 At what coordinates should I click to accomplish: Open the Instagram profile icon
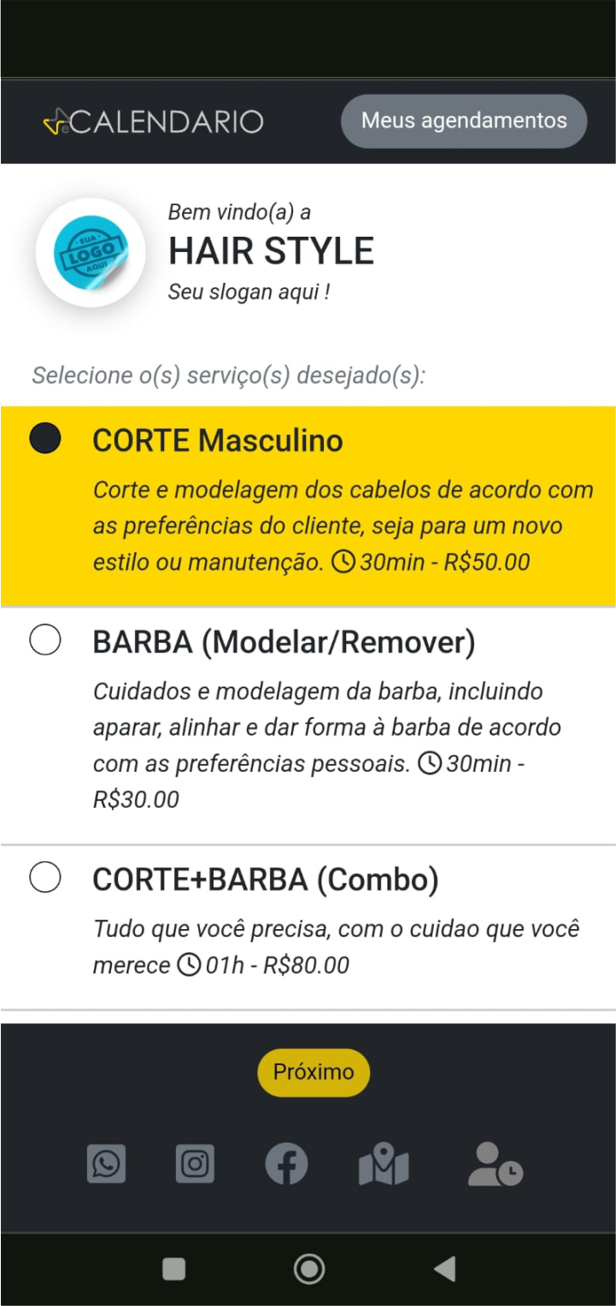(x=195, y=1164)
